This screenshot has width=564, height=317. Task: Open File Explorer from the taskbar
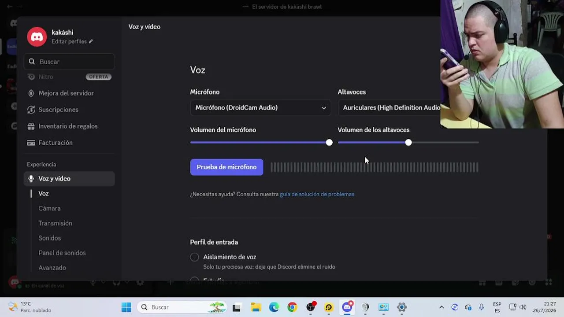point(256,307)
